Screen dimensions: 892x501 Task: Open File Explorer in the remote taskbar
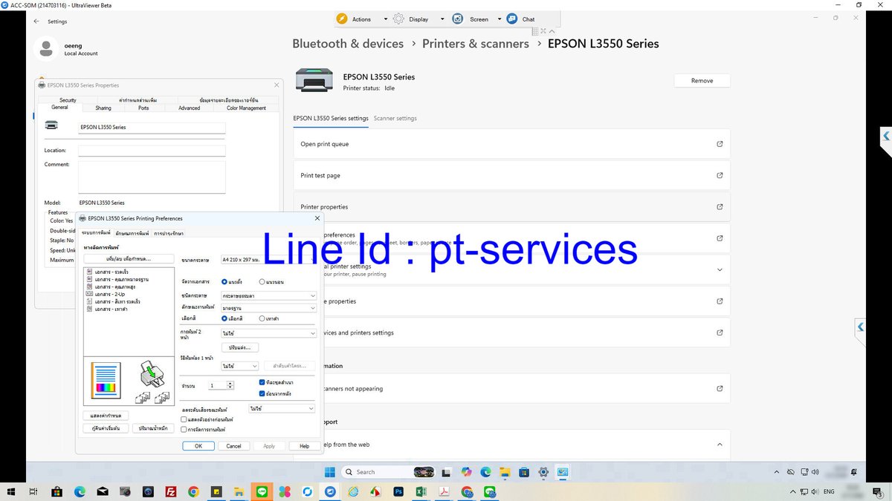coord(505,472)
